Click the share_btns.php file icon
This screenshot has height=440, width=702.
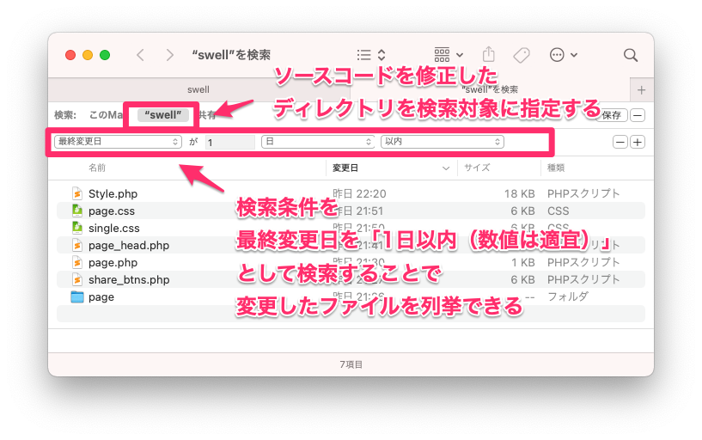click(77, 279)
